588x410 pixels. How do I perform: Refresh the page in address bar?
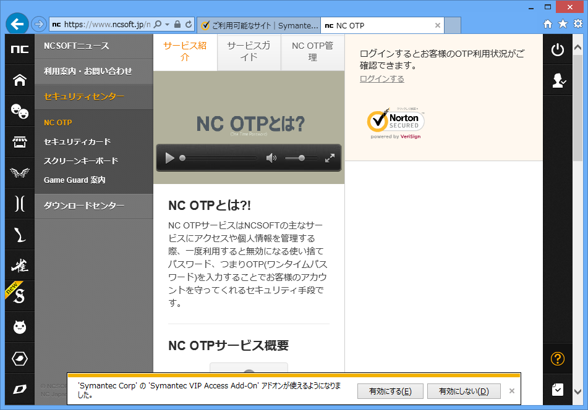pyautogui.click(x=189, y=24)
